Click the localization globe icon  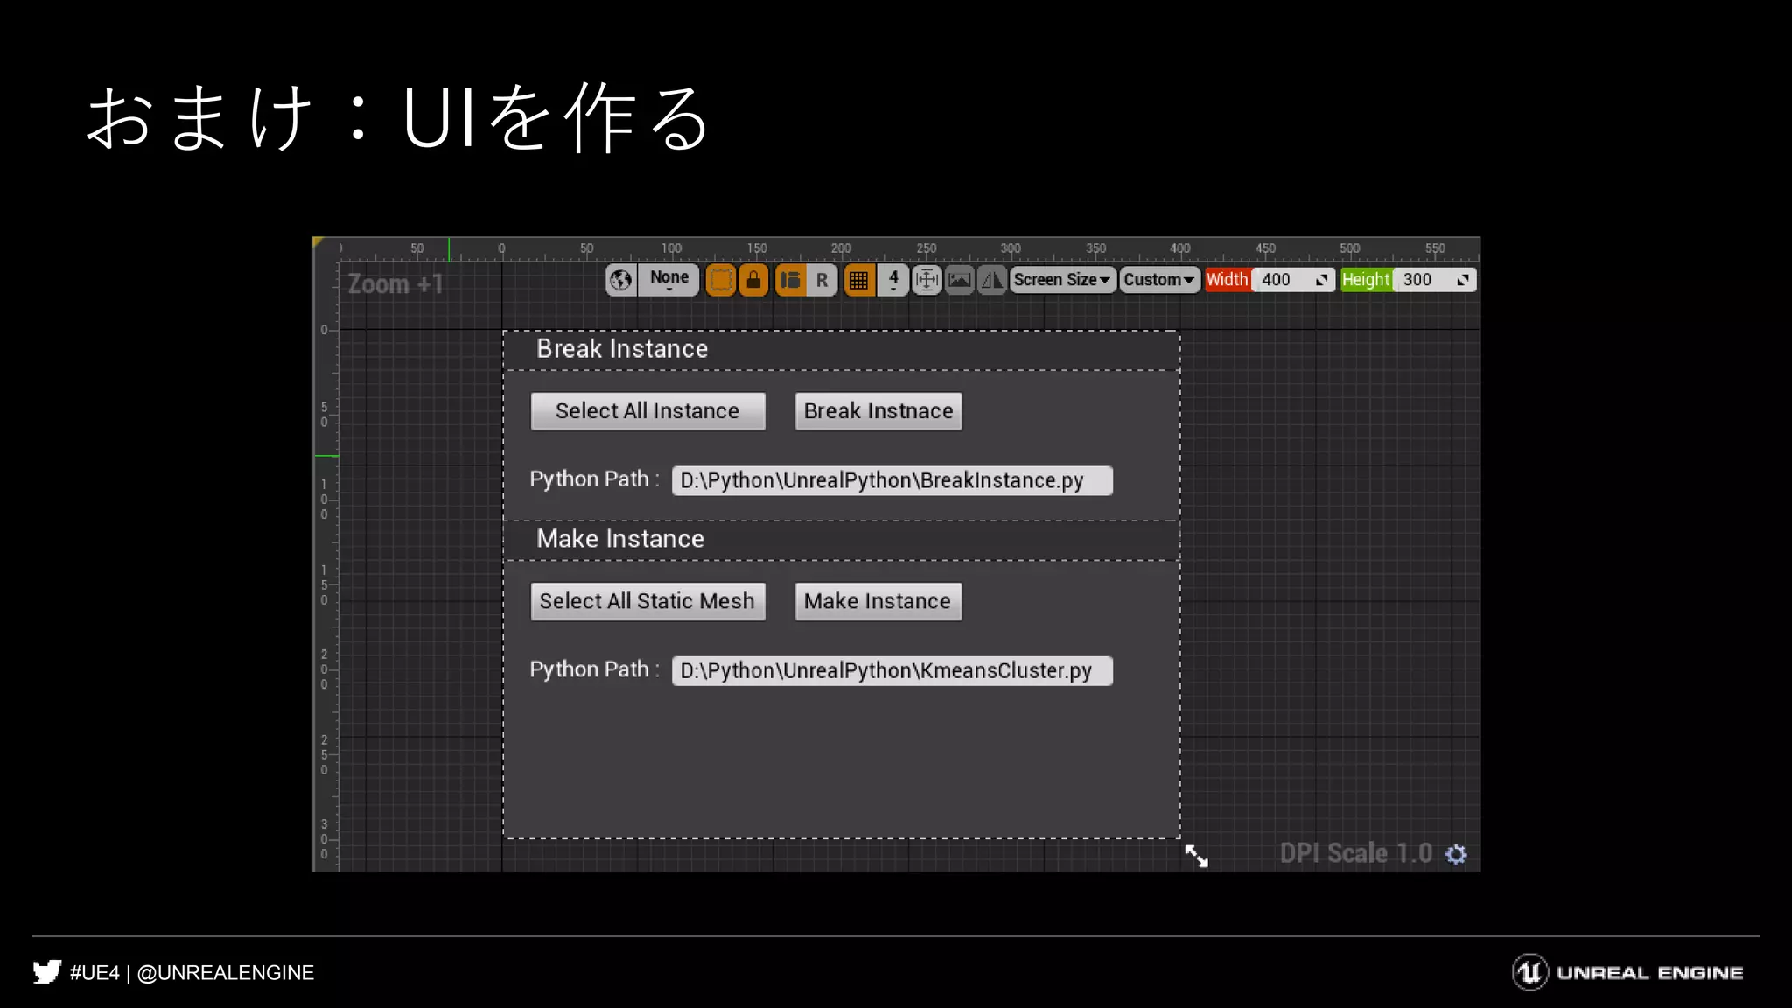tap(621, 280)
